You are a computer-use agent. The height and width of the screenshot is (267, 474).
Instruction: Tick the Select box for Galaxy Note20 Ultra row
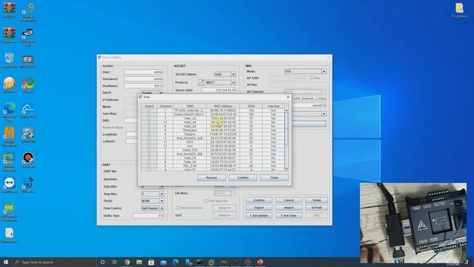[149, 114]
